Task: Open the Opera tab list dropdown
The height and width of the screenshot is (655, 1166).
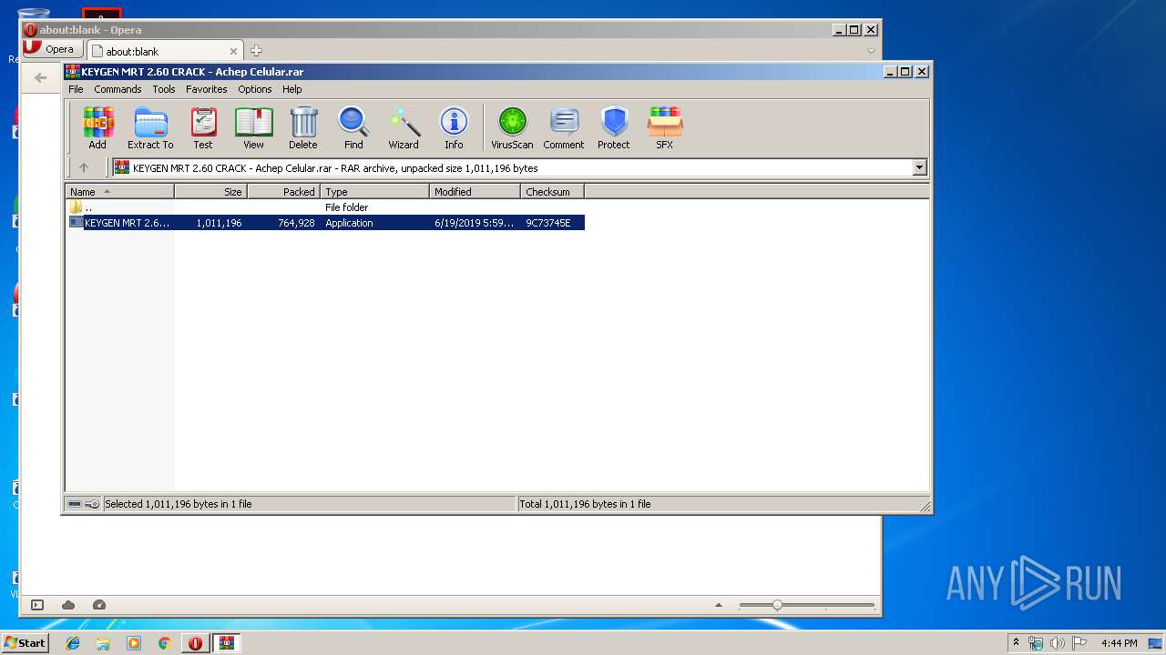Action: tap(871, 51)
